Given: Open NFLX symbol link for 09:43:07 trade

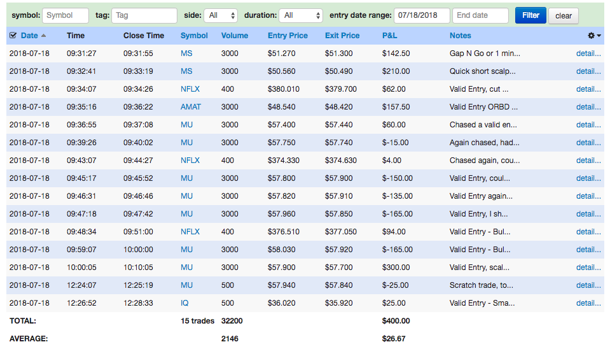Looking at the screenshot, I should click(190, 160).
